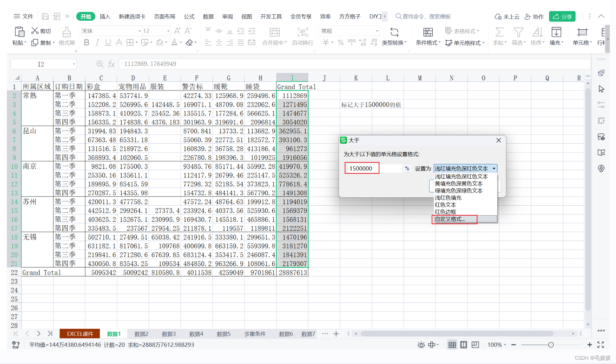Toggle center horizontal alignment

point(219,43)
